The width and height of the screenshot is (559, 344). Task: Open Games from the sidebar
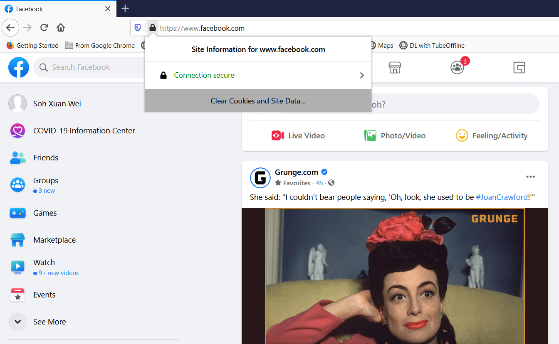45,213
